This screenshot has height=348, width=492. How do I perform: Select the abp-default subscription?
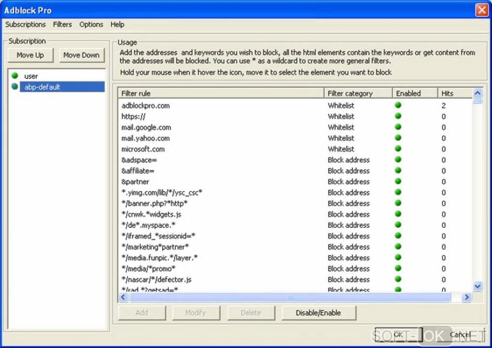coord(62,87)
